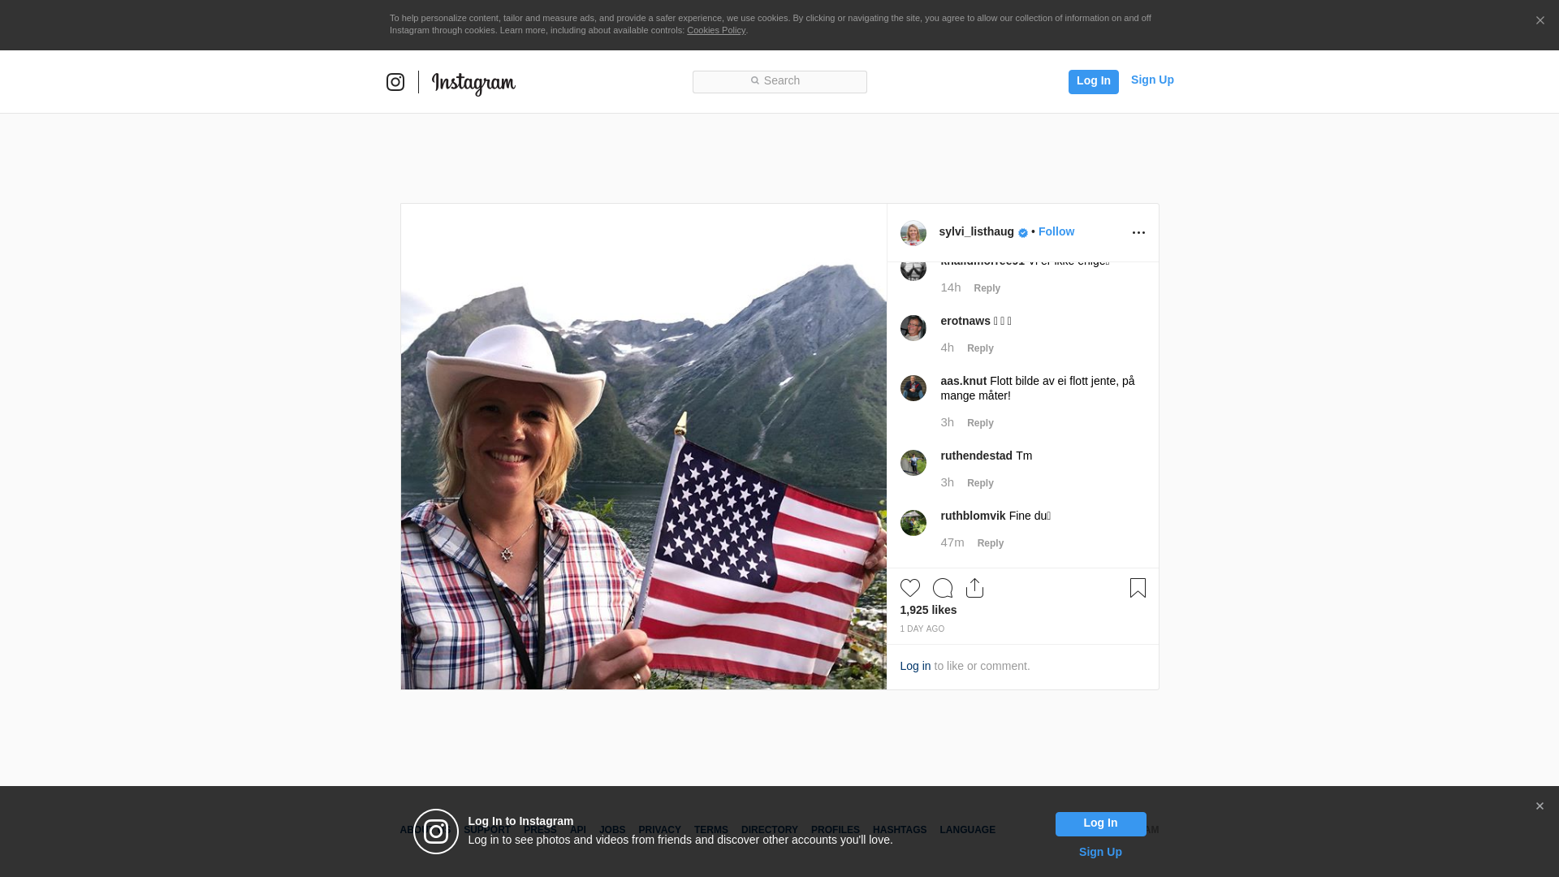
Task: Open the DIRECTORY footer menu item
Action: point(769,830)
